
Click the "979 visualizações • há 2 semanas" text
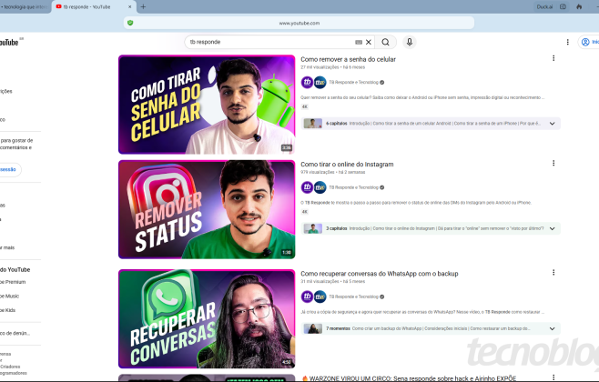coord(333,172)
